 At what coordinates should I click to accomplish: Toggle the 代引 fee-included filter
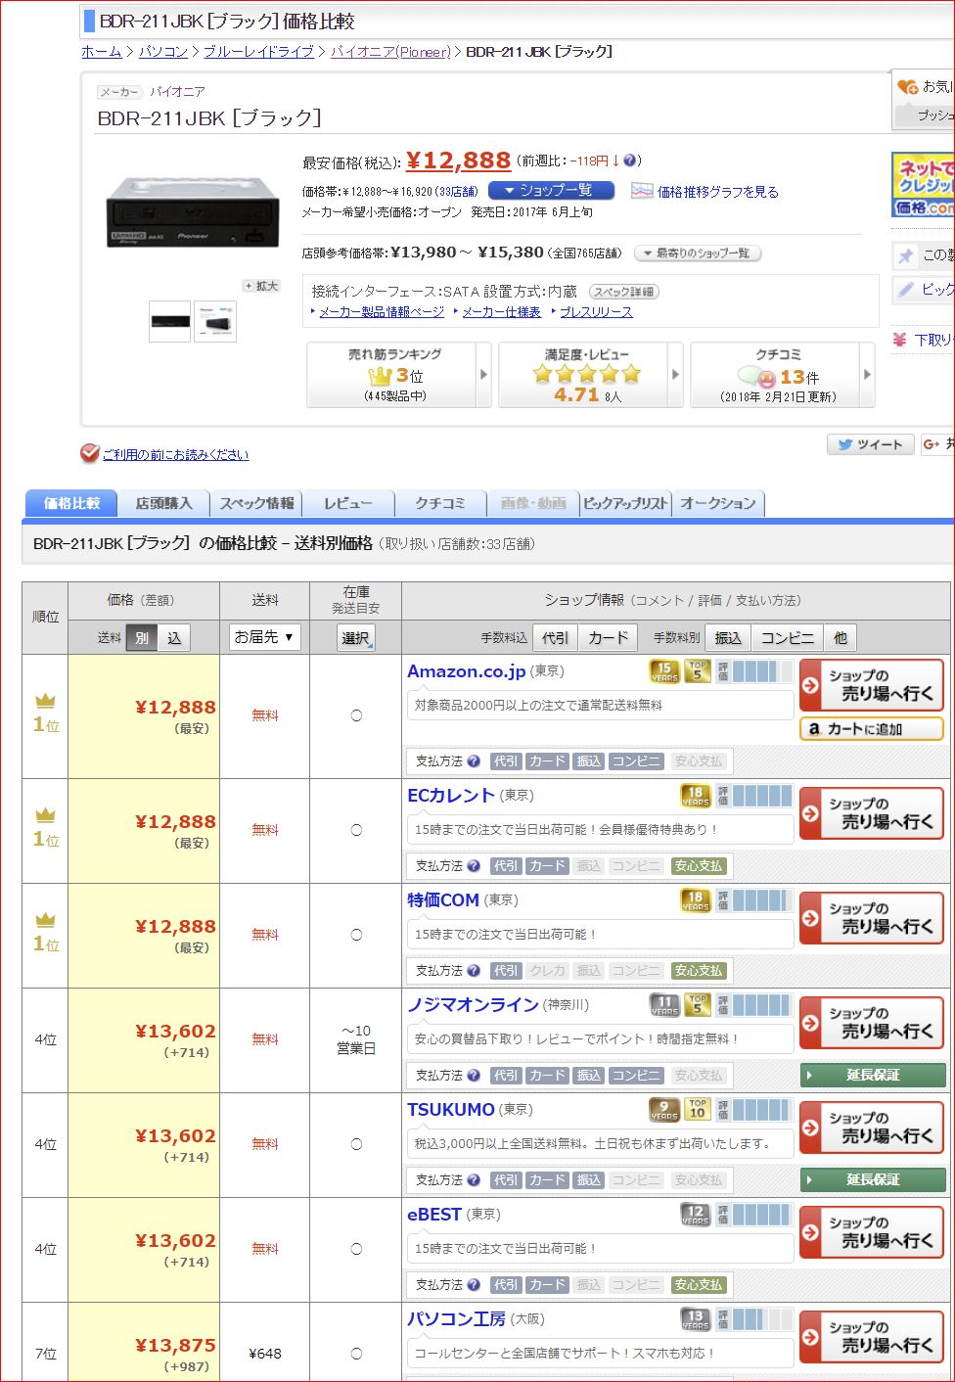(556, 638)
